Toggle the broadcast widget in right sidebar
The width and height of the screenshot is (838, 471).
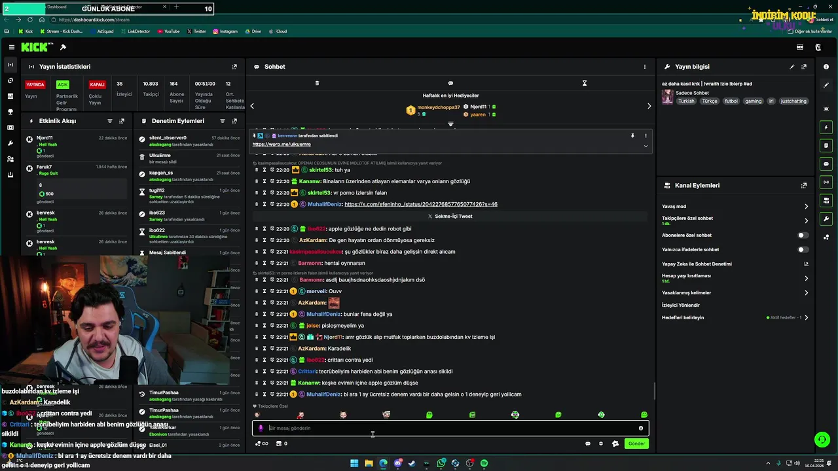pos(826,183)
